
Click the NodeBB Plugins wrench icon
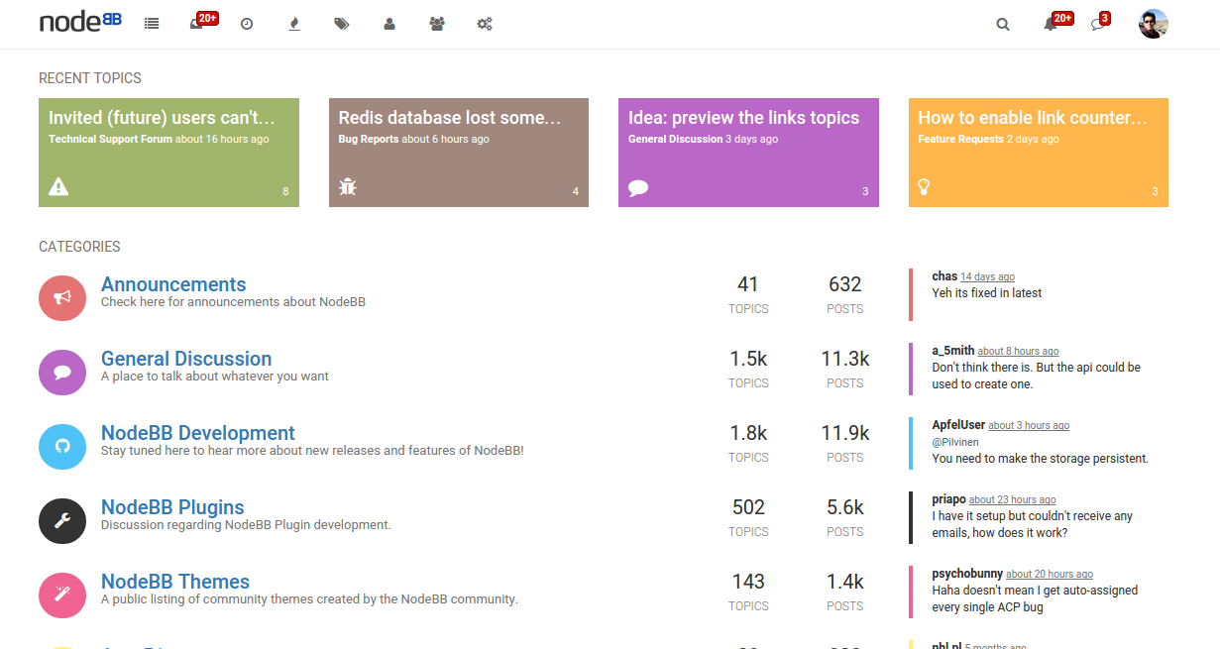click(x=62, y=519)
